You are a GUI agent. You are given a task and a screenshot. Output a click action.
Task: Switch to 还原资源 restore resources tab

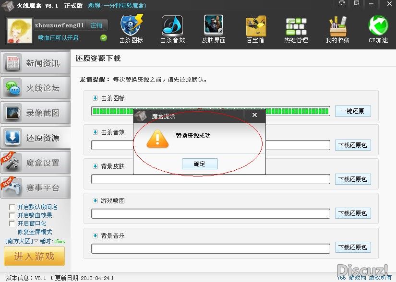pos(36,138)
